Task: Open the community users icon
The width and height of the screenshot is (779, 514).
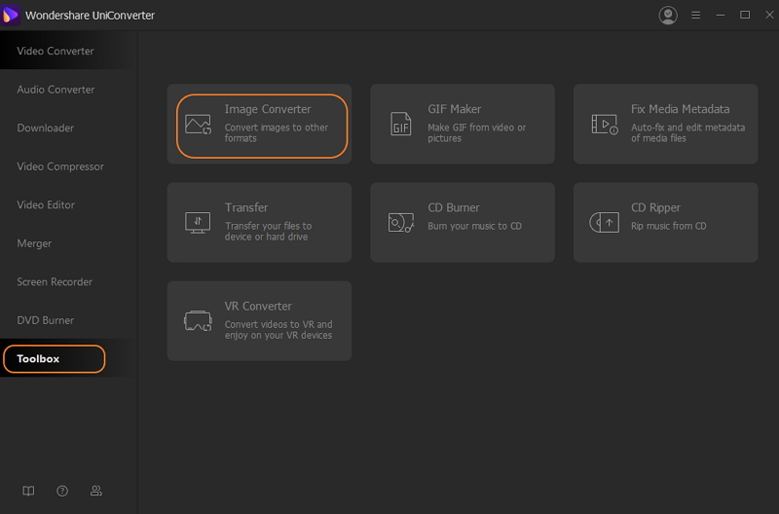Action: point(95,491)
